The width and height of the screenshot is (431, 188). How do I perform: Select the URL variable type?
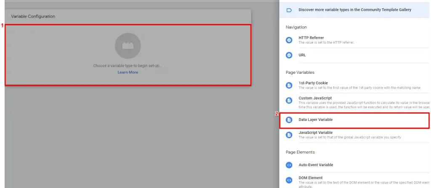coord(355,55)
